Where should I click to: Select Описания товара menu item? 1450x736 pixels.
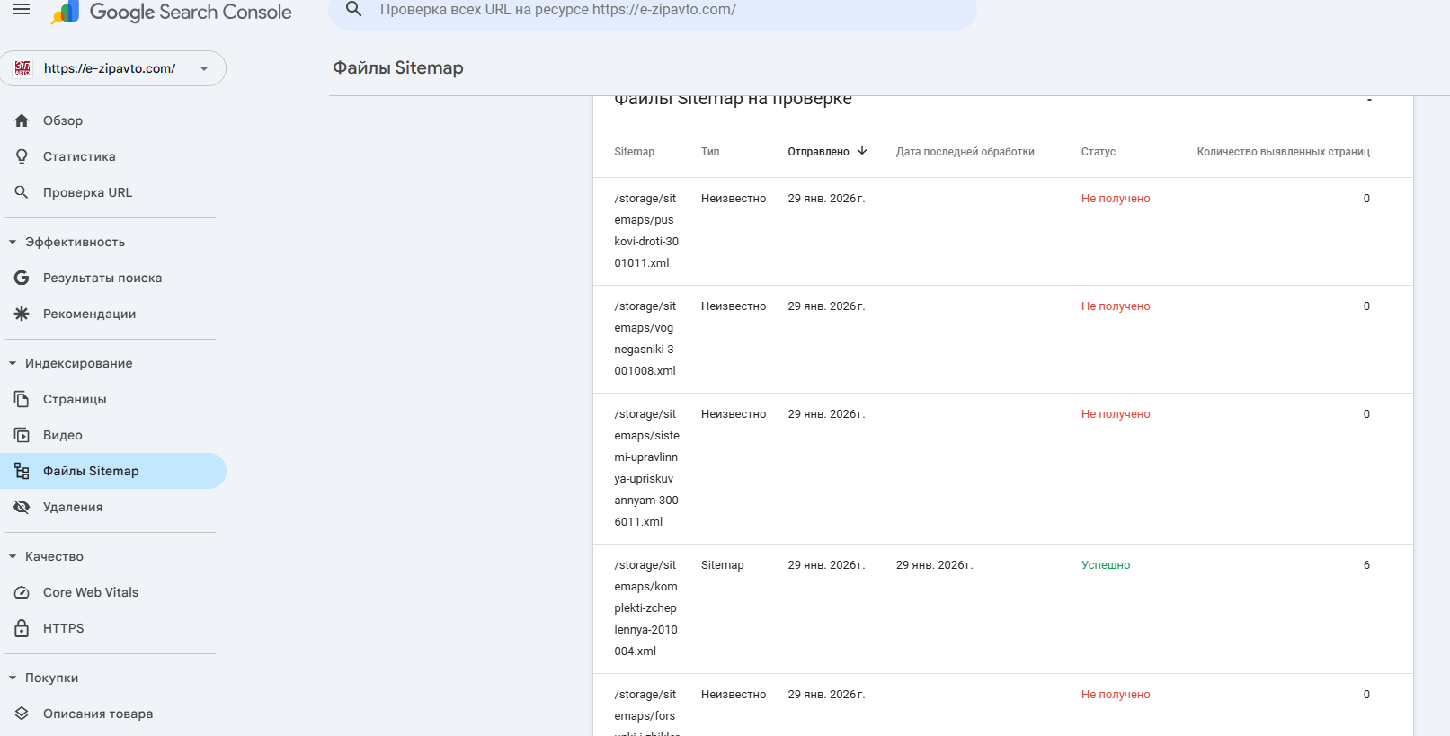pos(98,714)
